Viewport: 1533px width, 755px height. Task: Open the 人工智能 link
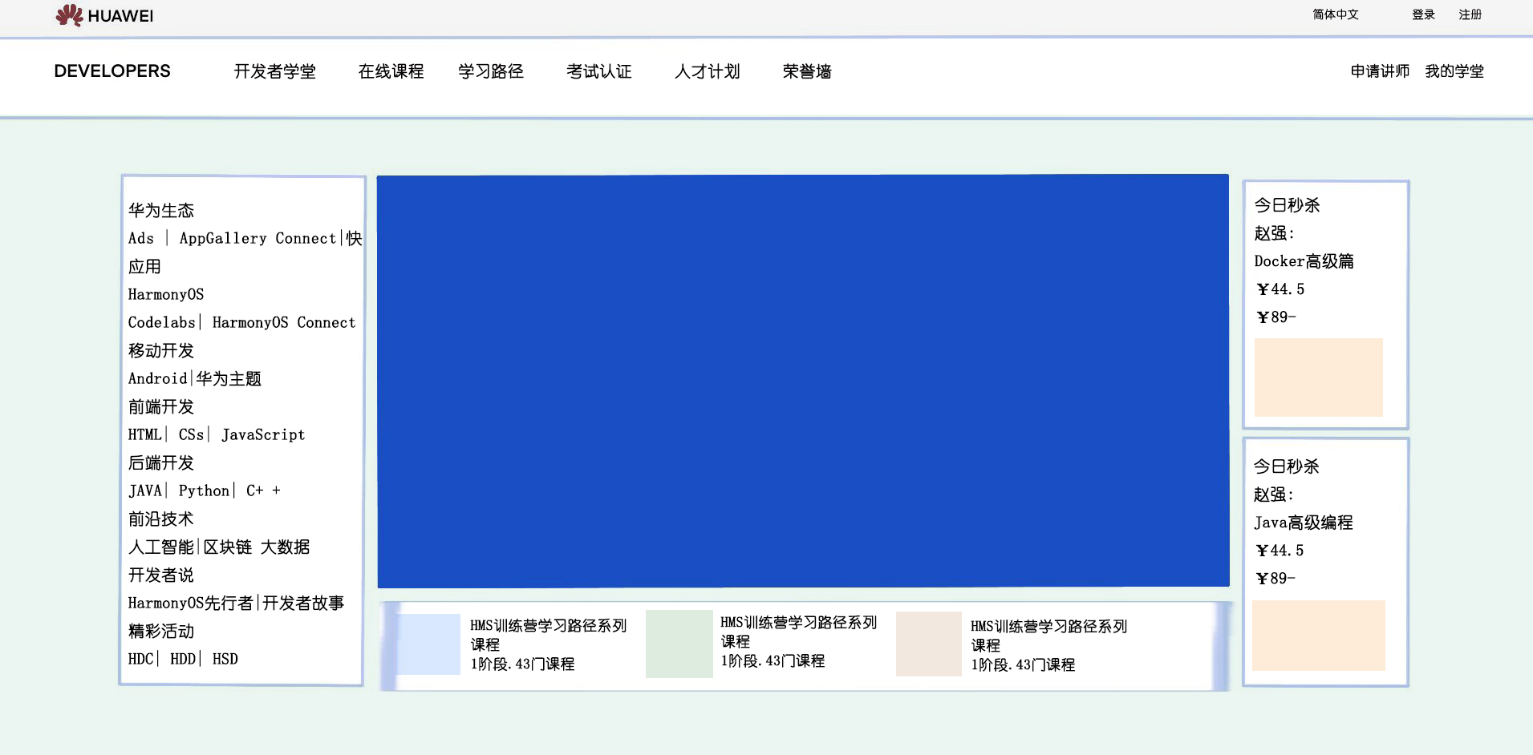point(161,547)
